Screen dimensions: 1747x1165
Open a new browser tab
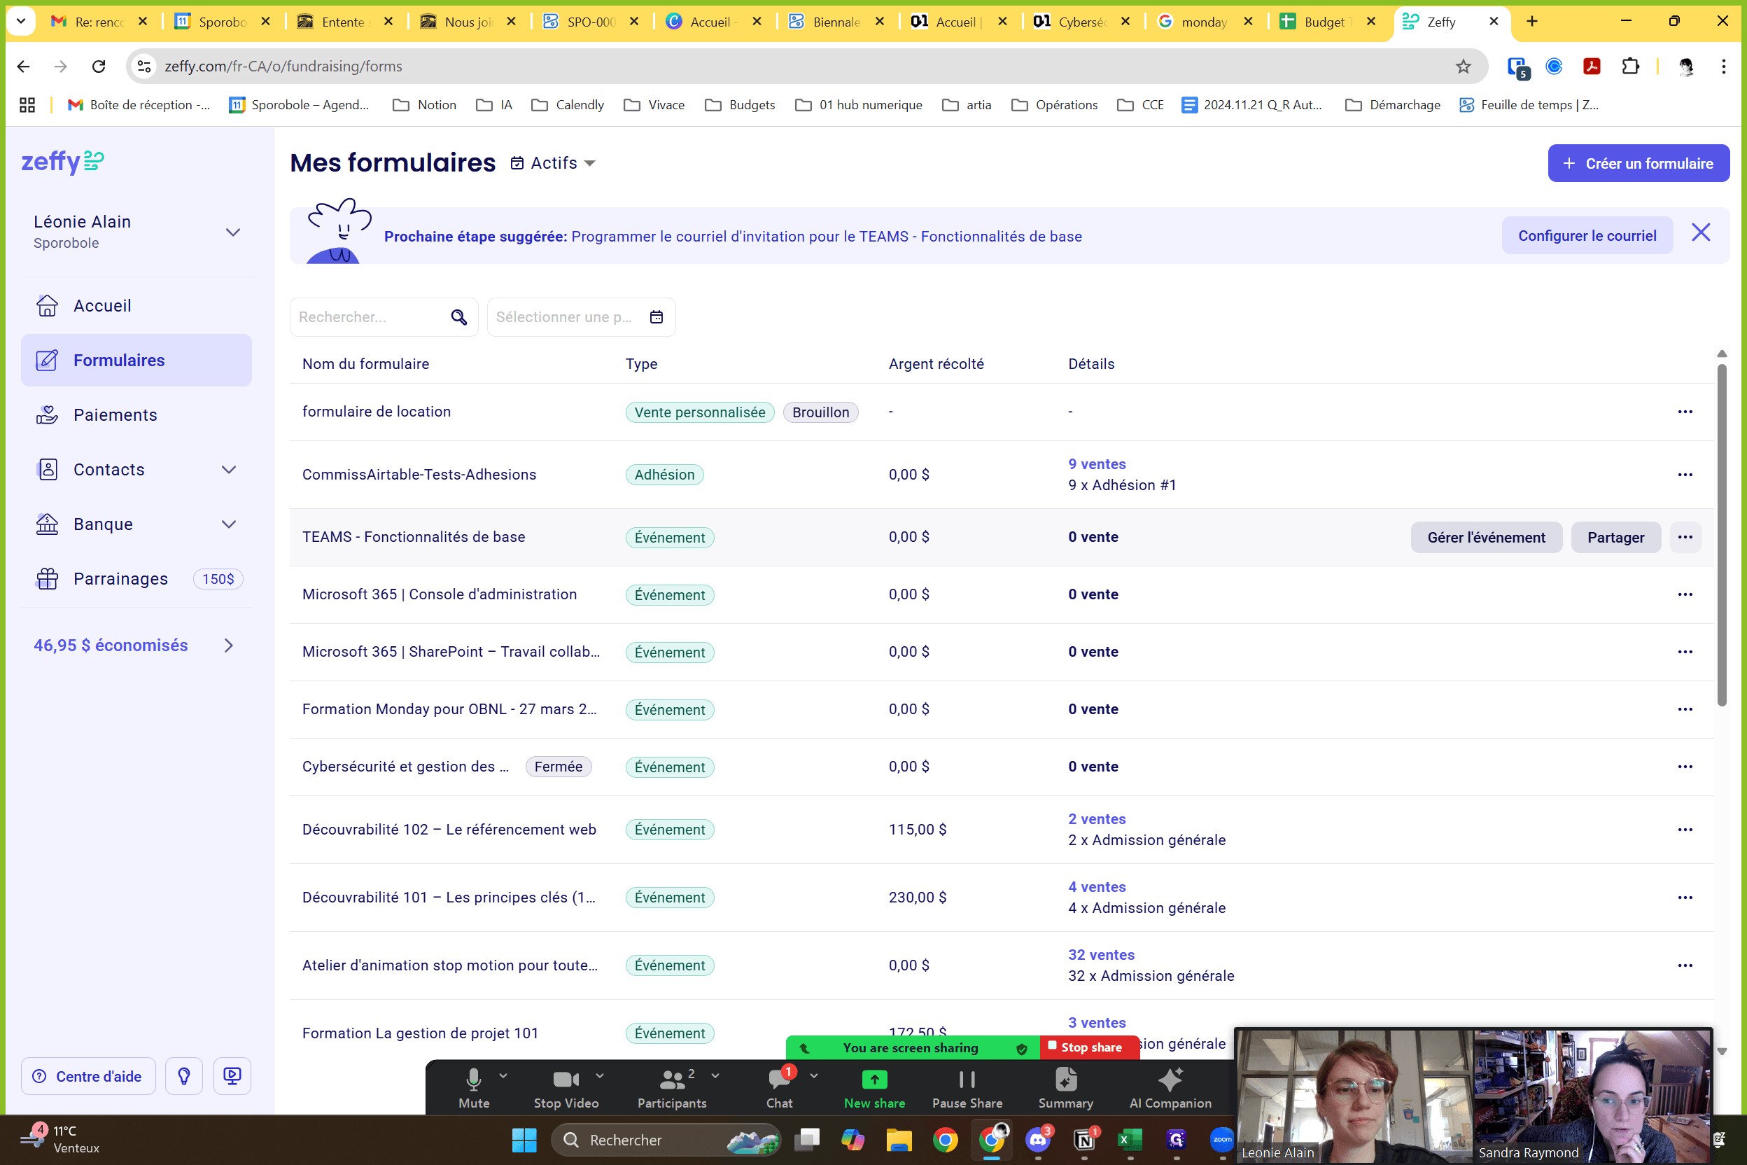click(1531, 22)
